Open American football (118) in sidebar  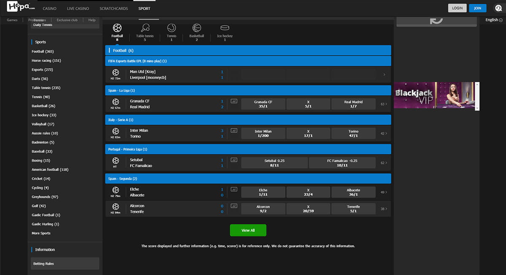click(x=50, y=170)
